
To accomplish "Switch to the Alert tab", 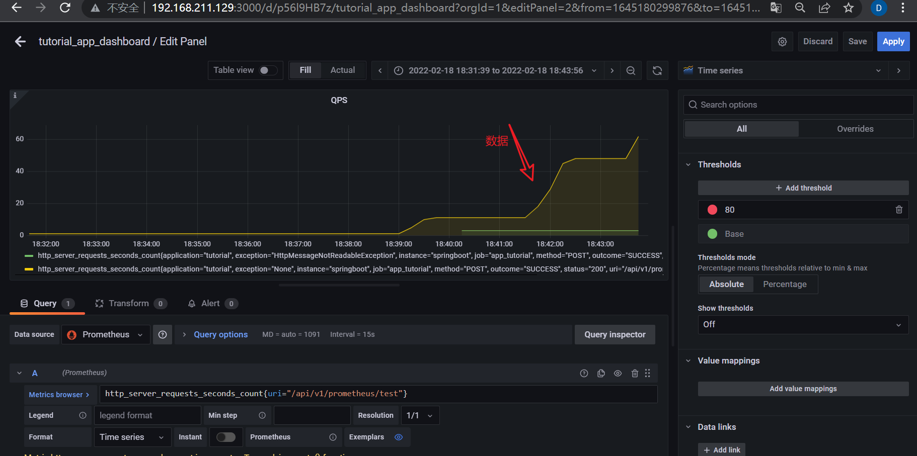I will tap(212, 303).
